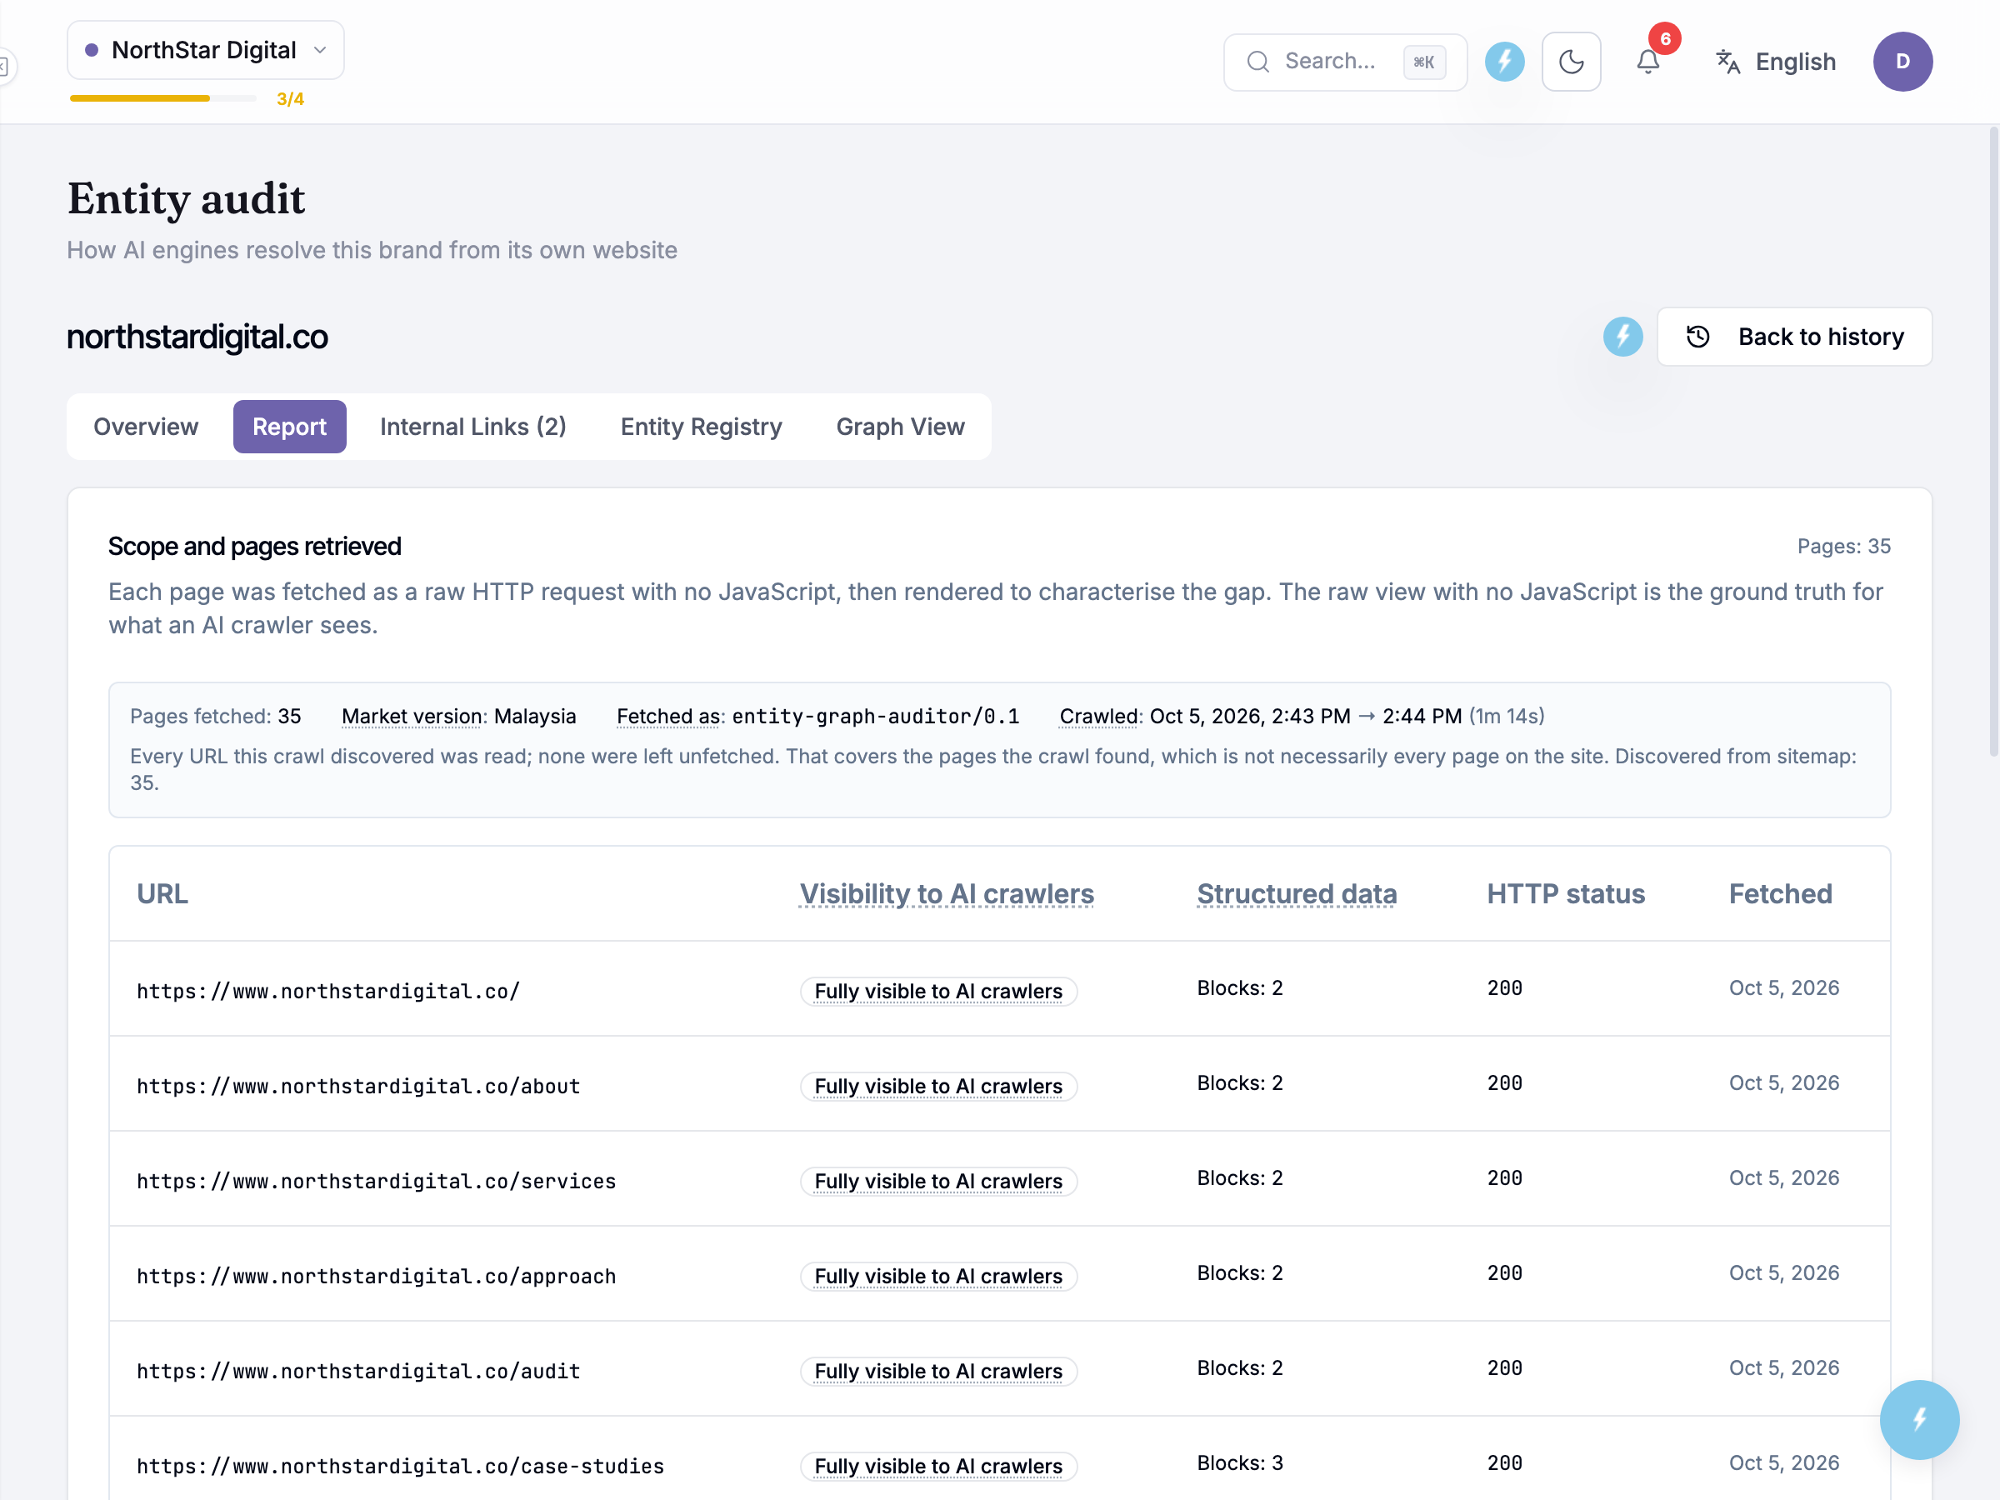Viewport: 2000px width, 1500px height.
Task: Click the lightning bolt icon in top header
Action: 1504,62
